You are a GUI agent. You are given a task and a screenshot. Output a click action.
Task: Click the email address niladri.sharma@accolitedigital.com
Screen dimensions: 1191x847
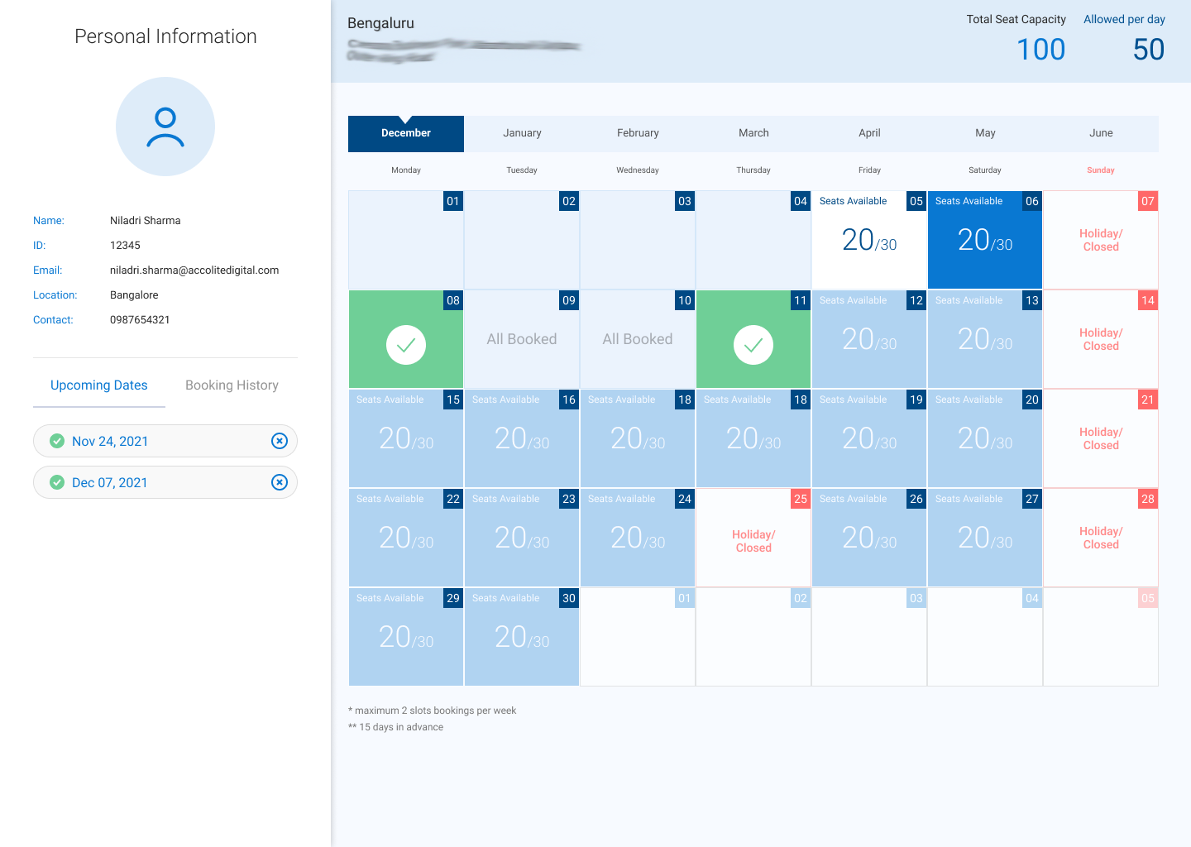point(194,270)
